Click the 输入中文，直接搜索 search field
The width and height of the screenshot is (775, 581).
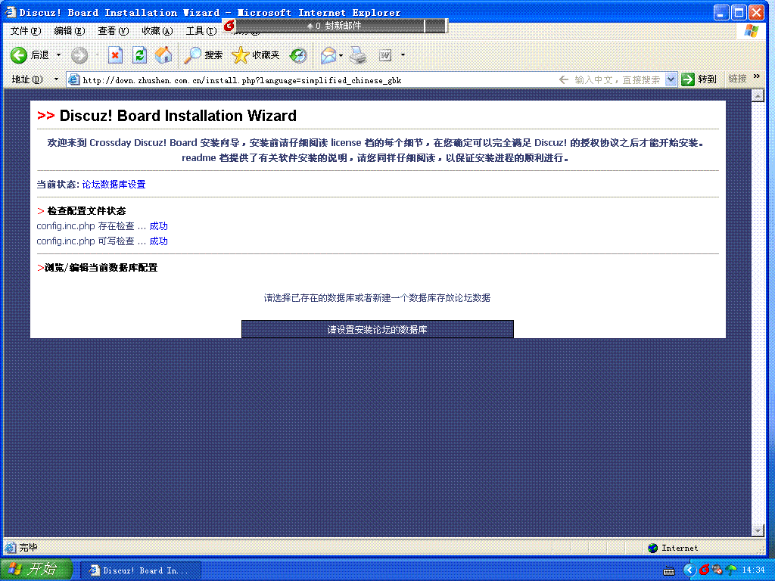[x=618, y=79]
